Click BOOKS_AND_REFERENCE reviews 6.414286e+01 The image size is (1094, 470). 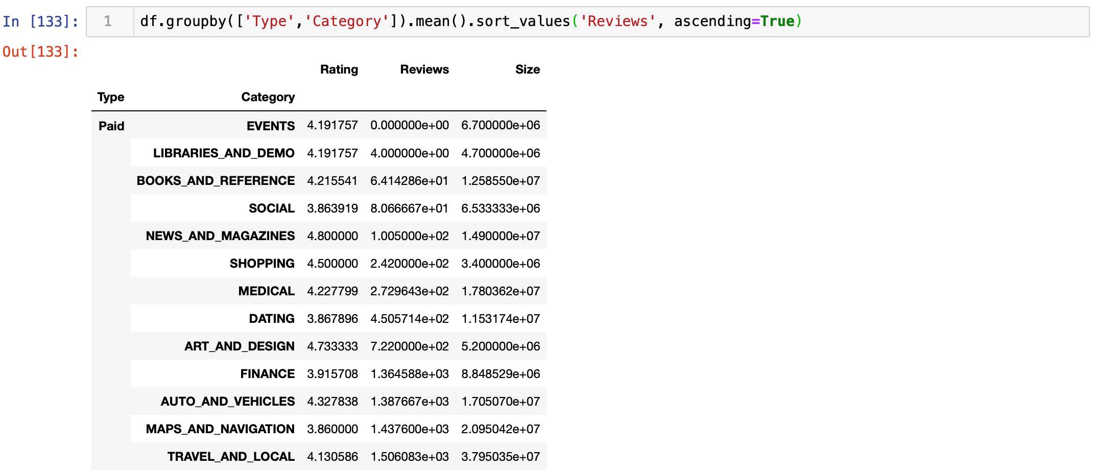point(410,181)
